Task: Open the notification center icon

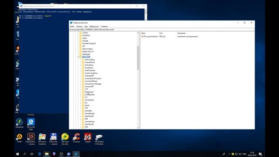Action: point(260,154)
